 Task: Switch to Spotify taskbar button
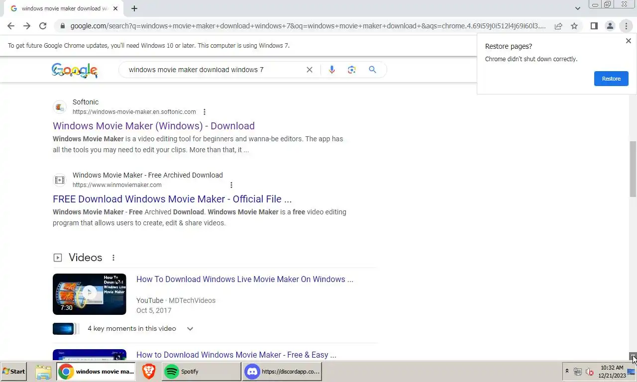(202, 372)
